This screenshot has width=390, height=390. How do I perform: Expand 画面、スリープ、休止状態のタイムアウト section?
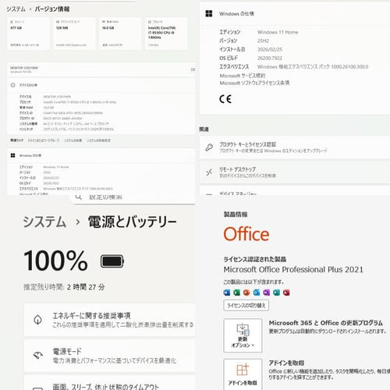pos(109,384)
